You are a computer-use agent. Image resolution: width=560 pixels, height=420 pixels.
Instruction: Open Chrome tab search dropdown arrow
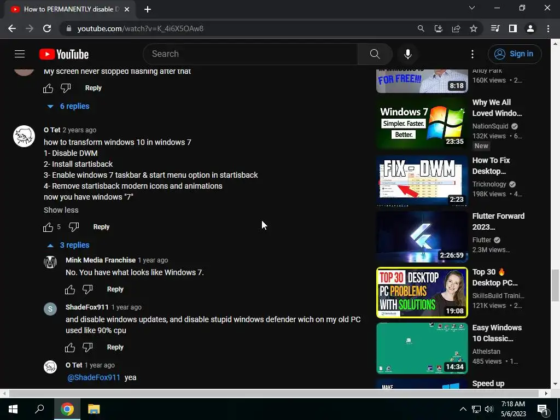pyautogui.click(x=472, y=8)
